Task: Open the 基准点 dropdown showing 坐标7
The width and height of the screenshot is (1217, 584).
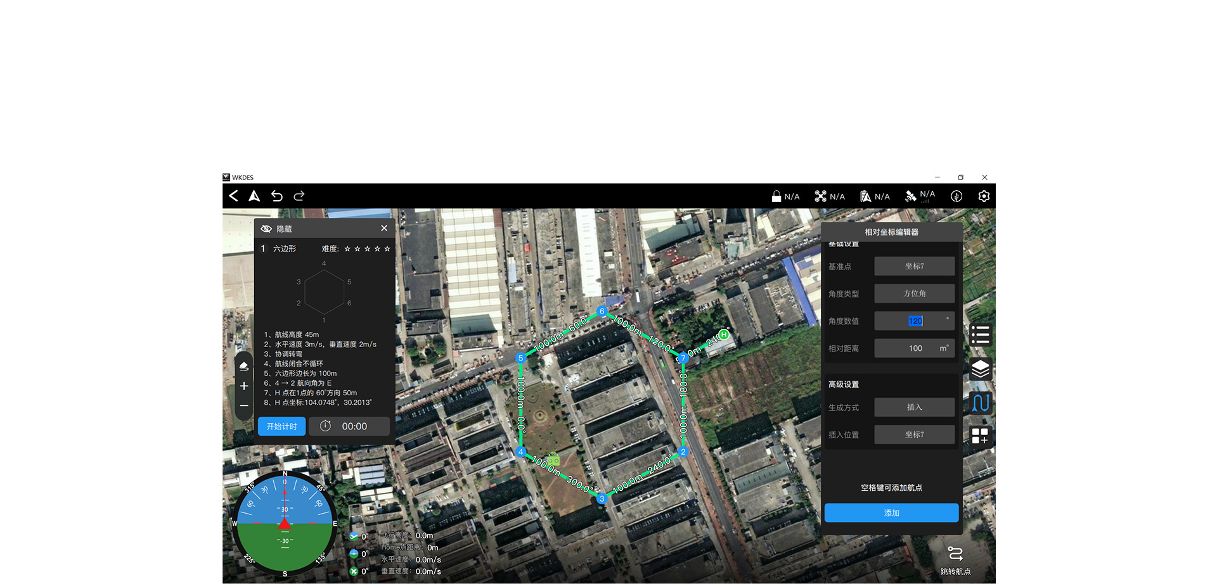Action: (x=914, y=266)
